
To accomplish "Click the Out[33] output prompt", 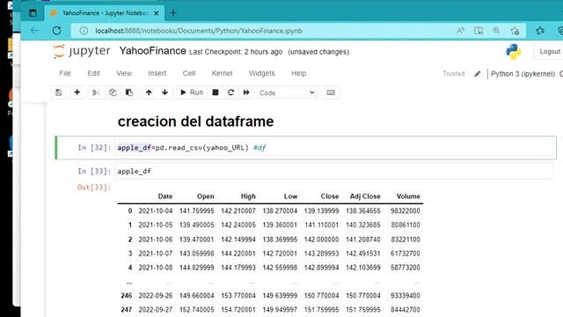I will 94,188.
